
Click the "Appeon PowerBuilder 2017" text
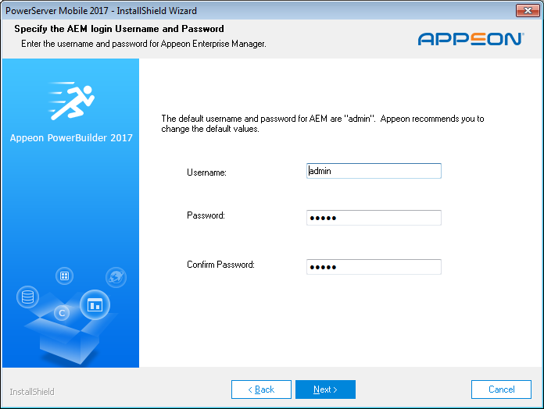71,138
